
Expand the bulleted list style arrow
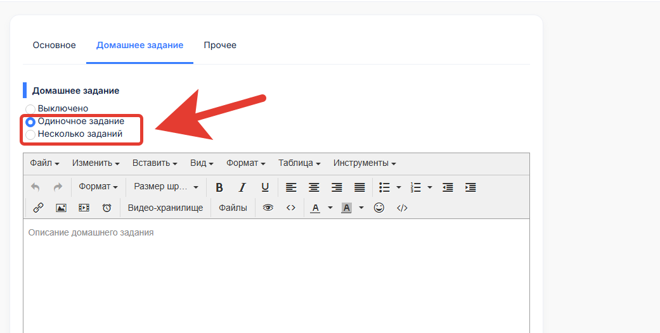coord(399,187)
